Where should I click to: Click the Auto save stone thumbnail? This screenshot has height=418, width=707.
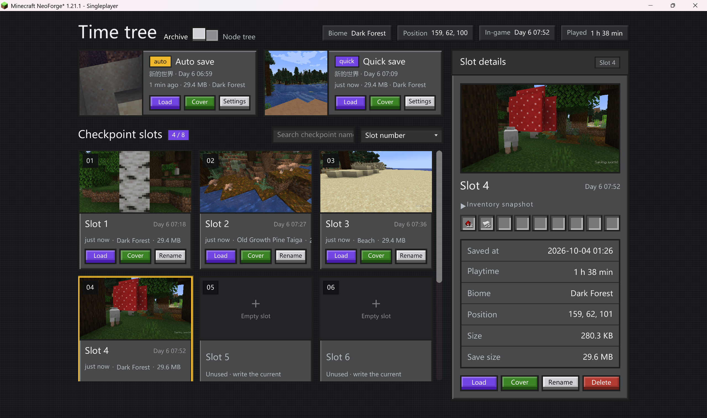pyautogui.click(x=110, y=83)
